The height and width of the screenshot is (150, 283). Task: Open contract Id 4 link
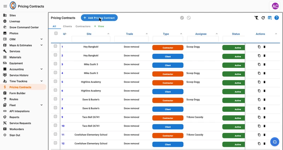click(x=62, y=73)
